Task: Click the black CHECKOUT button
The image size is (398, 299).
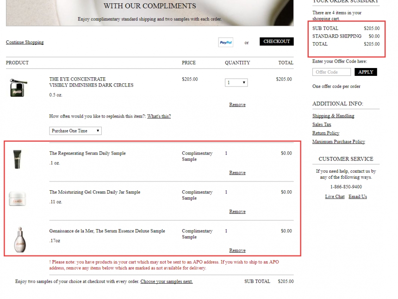Action: pyautogui.click(x=276, y=41)
